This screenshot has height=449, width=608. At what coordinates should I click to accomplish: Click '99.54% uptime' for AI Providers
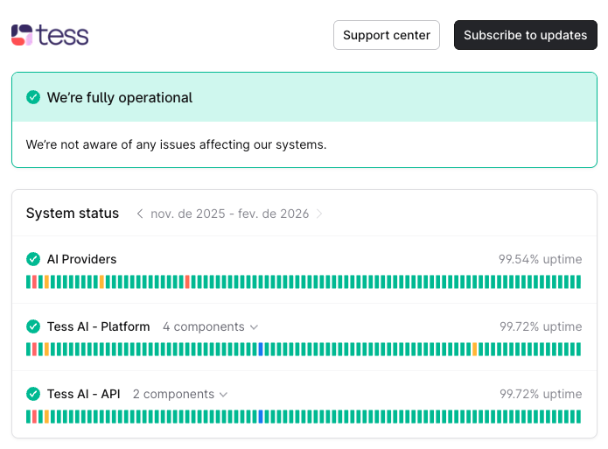pyautogui.click(x=540, y=259)
